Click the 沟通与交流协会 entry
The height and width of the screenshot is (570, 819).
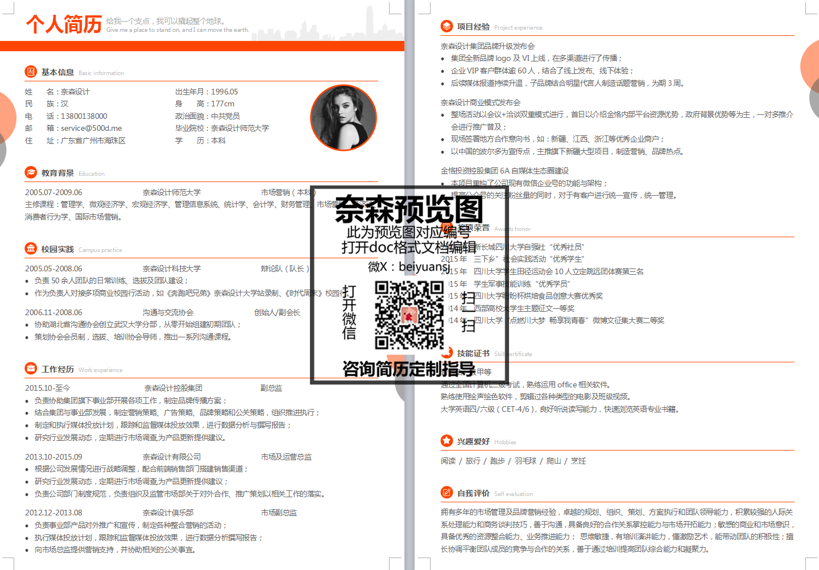click(x=168, y=312)
